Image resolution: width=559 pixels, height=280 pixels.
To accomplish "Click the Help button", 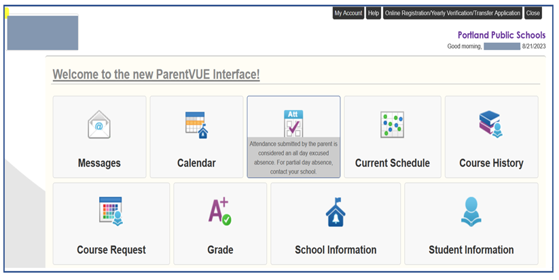I will [x=374, y=13].
